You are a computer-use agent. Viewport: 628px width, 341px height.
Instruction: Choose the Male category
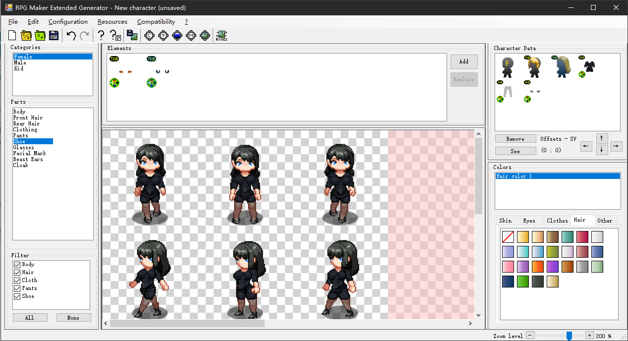(x=20, y=63)
